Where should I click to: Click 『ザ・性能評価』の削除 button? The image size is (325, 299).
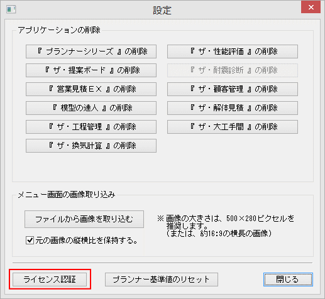click(x=233, y=52)
